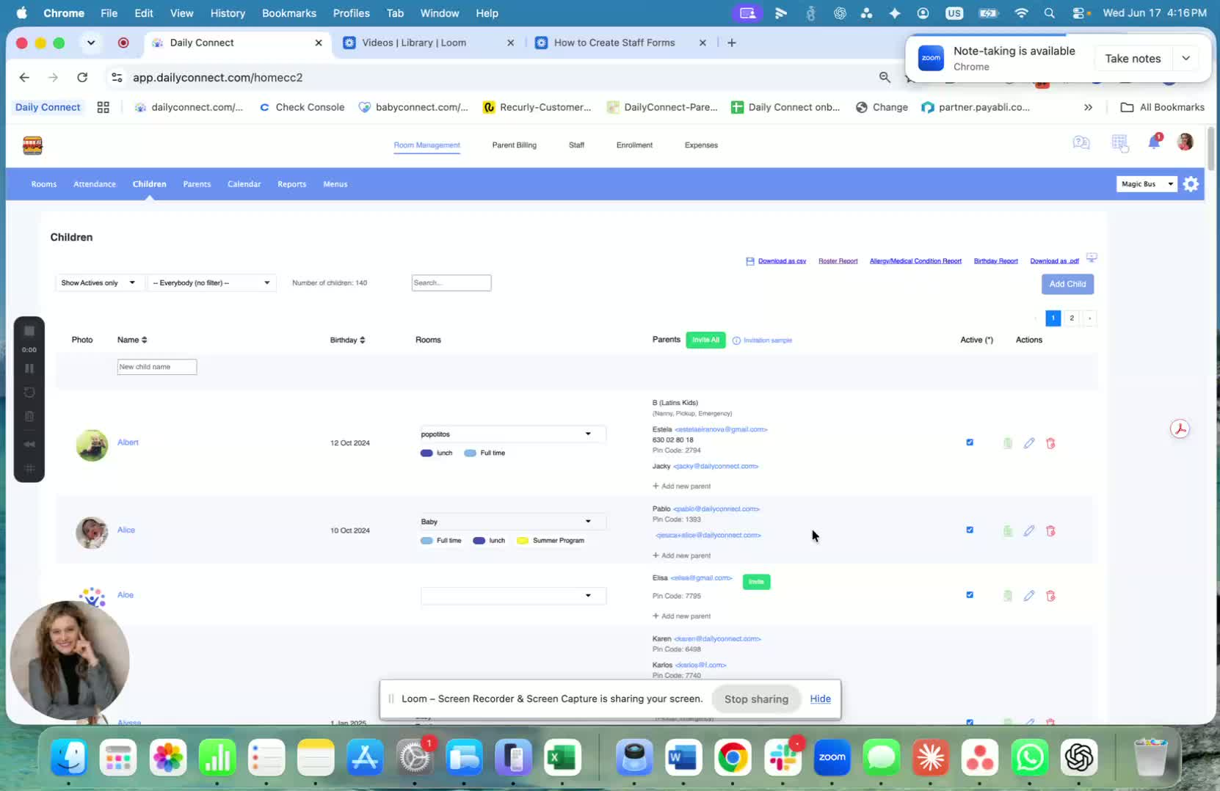
Task: Open the Magic Bus center selector
Action: [1147, 184]
